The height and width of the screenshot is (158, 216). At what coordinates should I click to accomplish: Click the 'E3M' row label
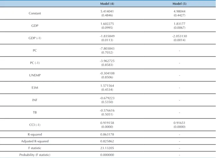[x=35, y=88]
